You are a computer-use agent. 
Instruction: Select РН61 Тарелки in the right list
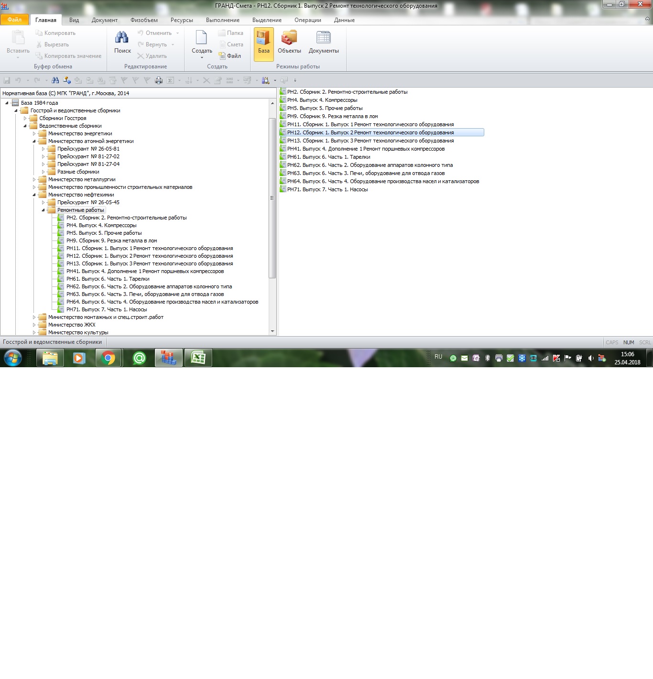[328, 157]
